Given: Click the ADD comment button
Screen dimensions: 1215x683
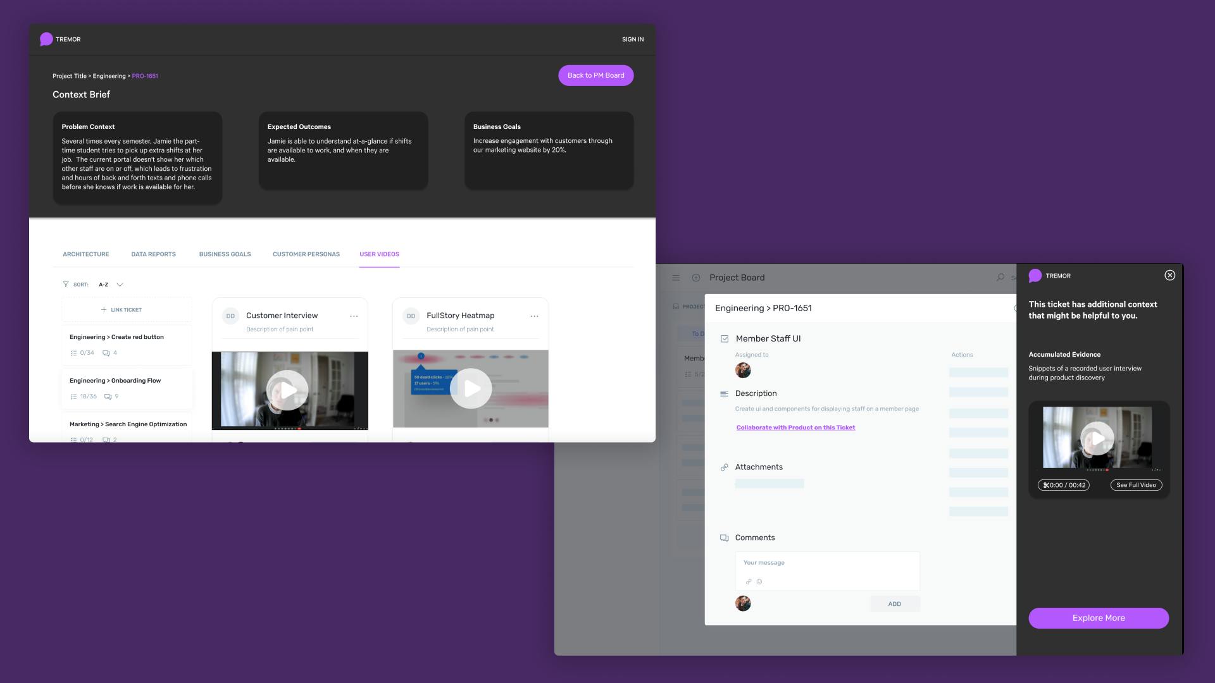Looking at the screenshot, I should coord(894,604).
